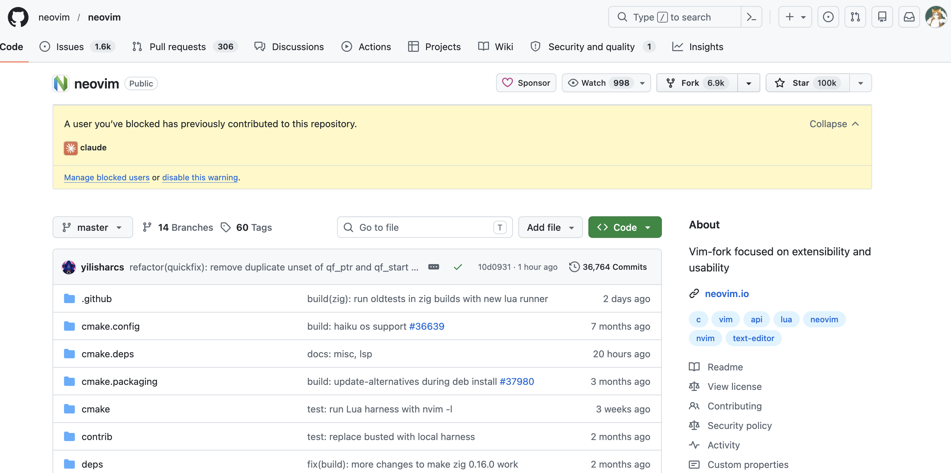Click the vim topic tag
Image resolution: width=951 pixels, height=473 pixels.
coord(726,319)
